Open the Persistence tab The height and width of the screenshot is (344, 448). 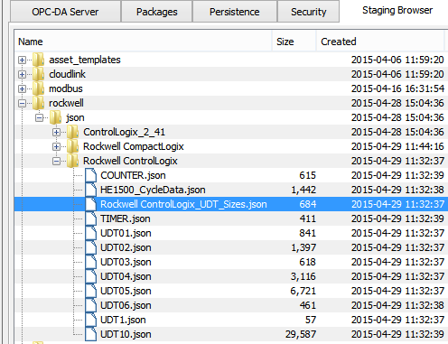(x=234, y=12)
